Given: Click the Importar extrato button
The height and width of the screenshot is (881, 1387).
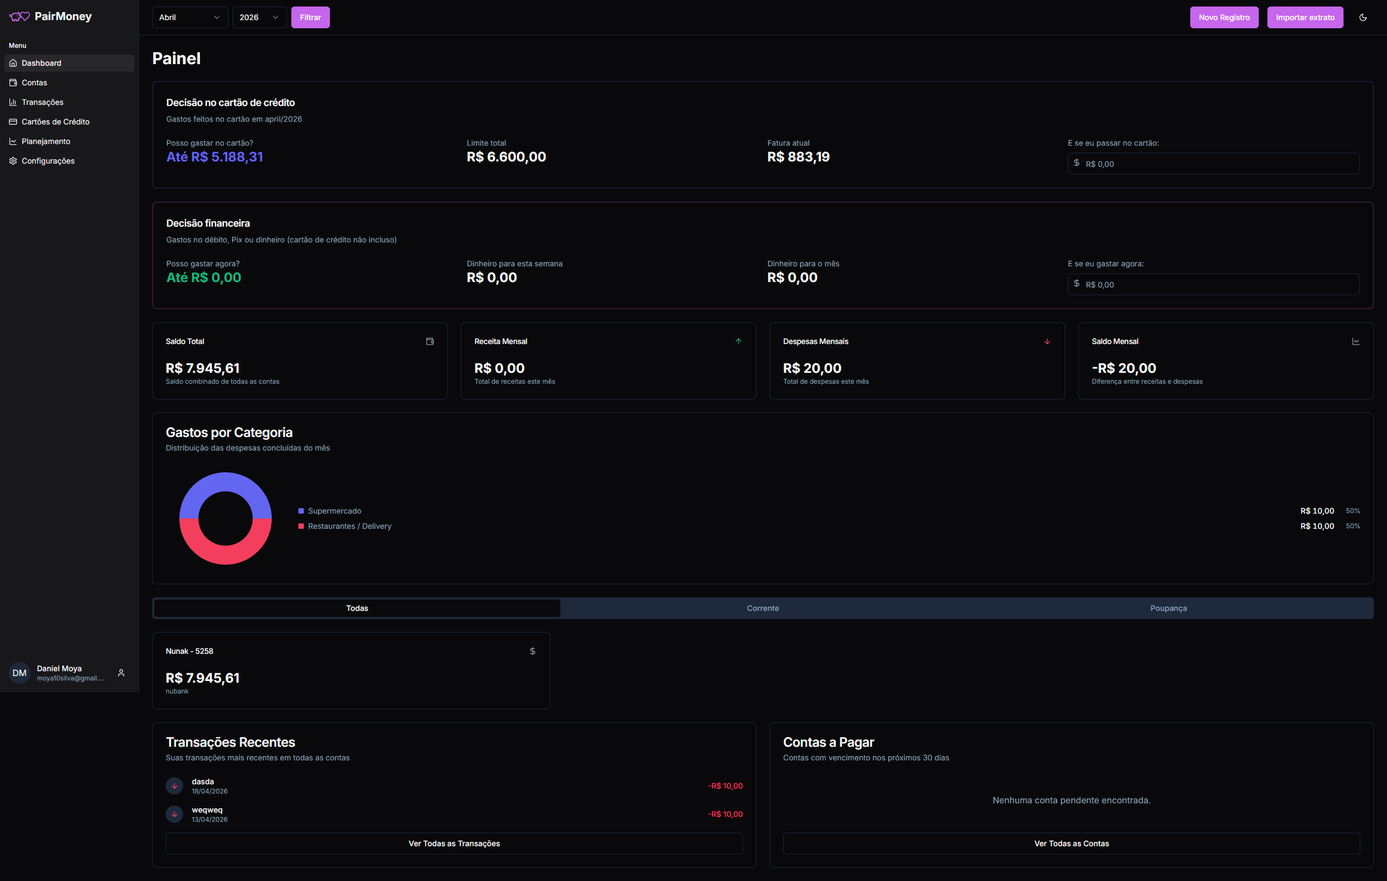Looking at the screenshot, I should [1305, 17].
